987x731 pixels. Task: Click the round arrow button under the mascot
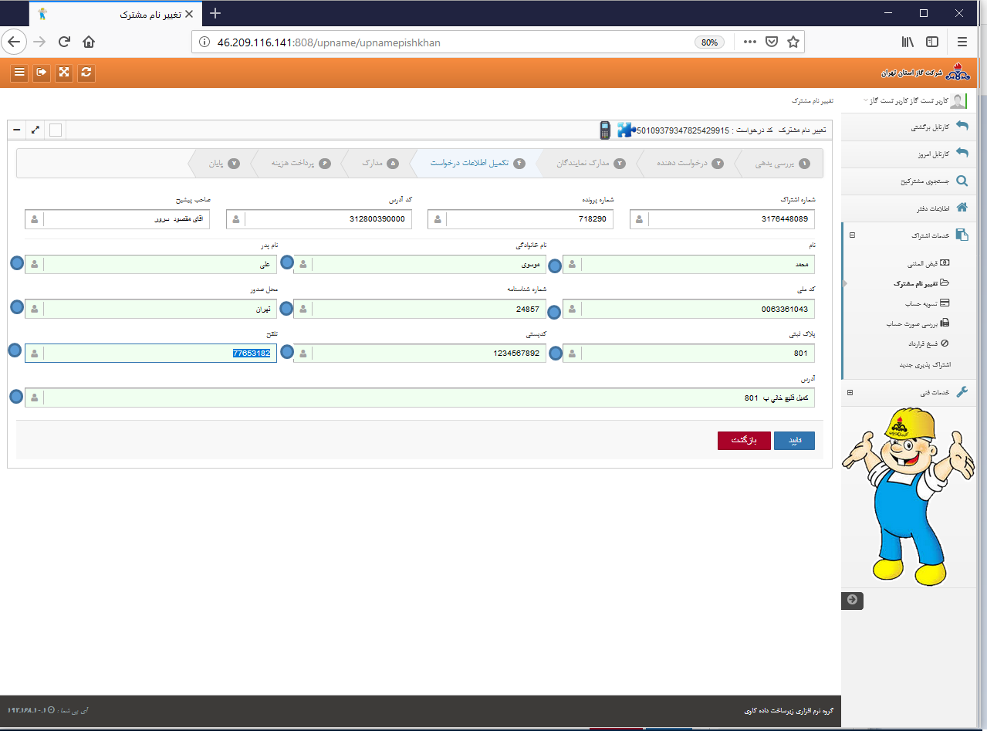click(x=852, y=600)
